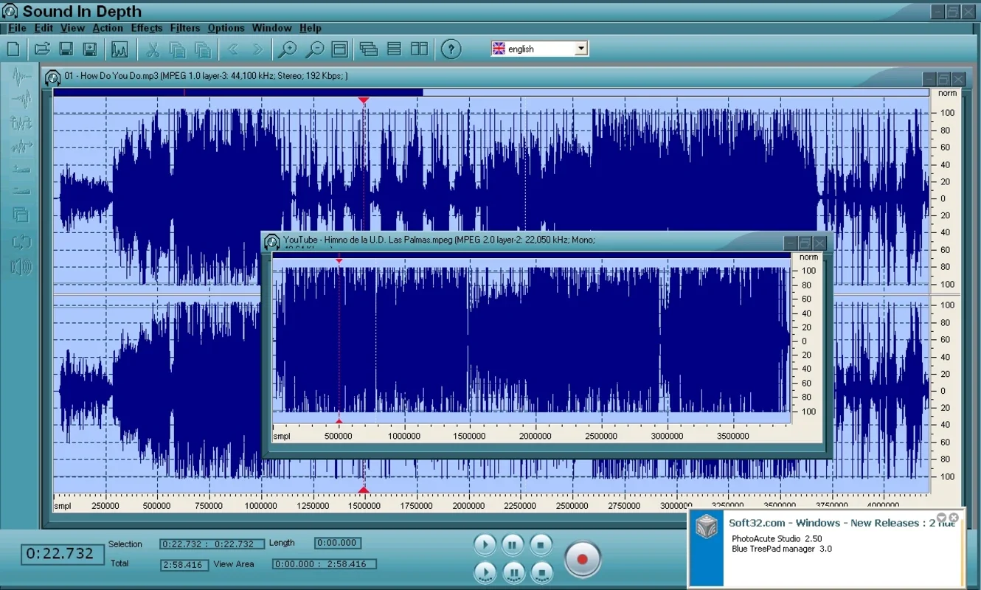Click the UK flag in language box
The image size is (981, 590).
coord(499,49)
